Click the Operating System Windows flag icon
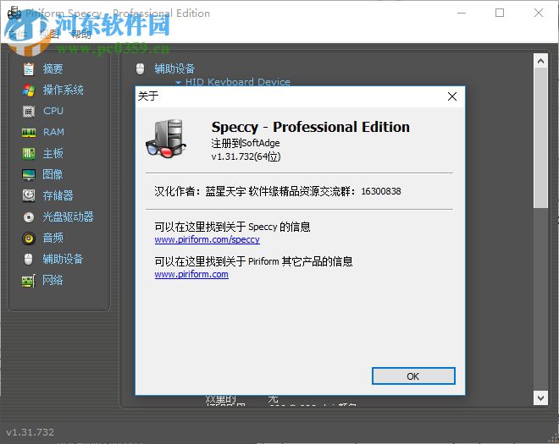559x444 pixels. 29,90
